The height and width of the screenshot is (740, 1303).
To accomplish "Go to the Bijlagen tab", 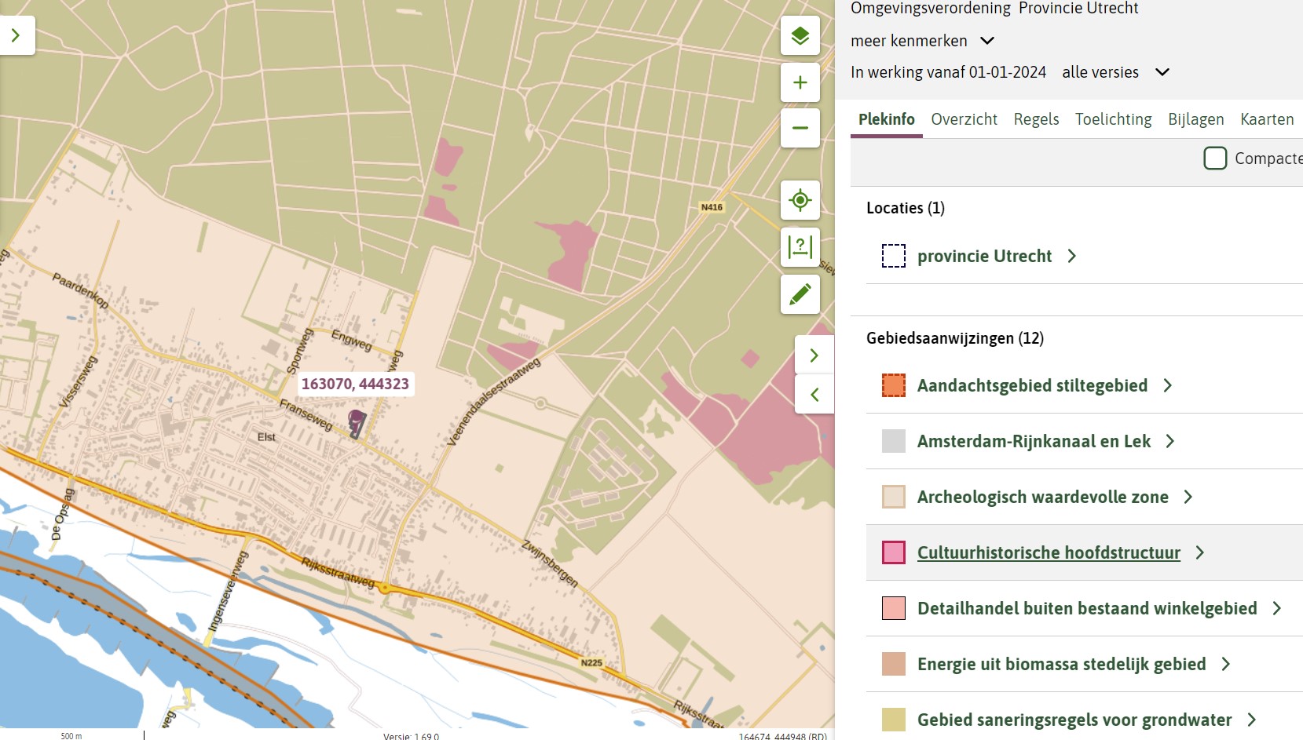I will click(x=1195, y=119).
